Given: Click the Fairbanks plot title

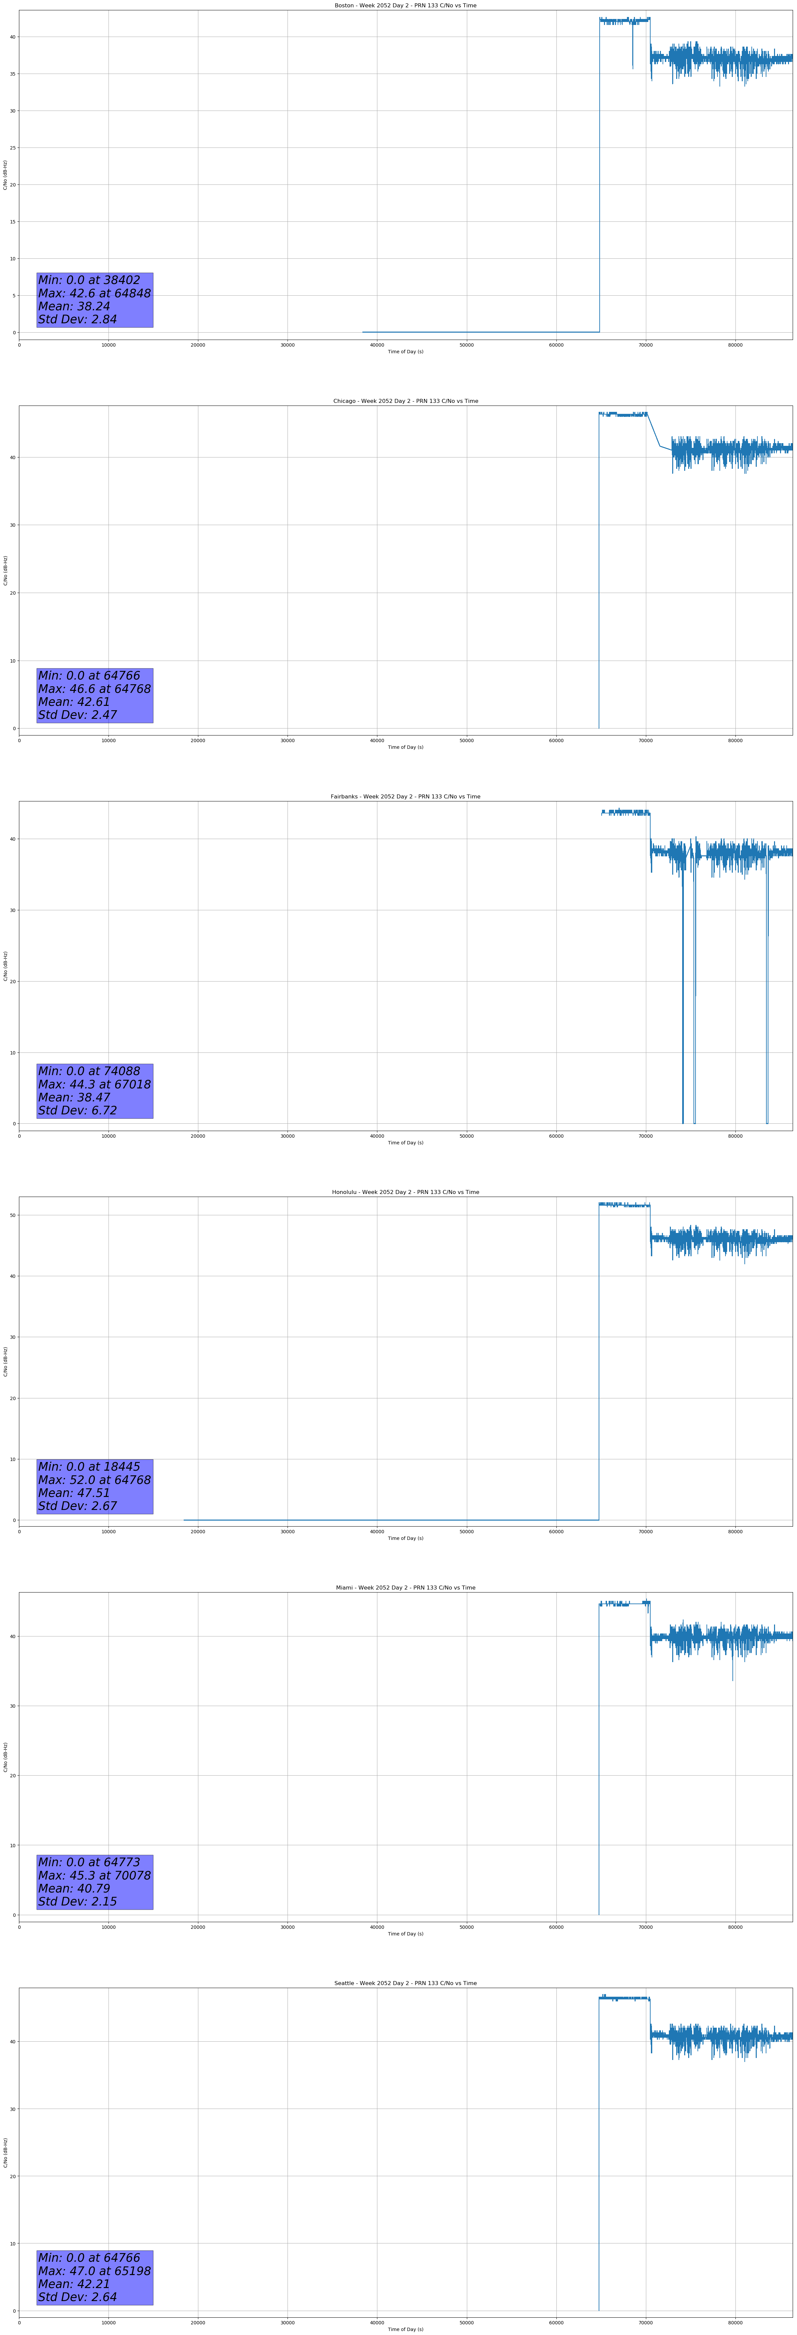Looking at the screenshot, I should 405,797.
